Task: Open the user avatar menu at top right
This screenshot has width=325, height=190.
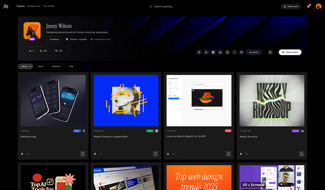Action: (x=318, y=6)
